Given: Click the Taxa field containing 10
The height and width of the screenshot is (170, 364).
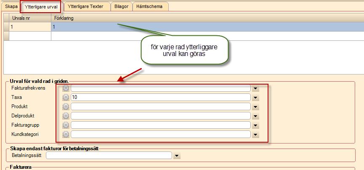Looking at the screenshot, I should pyautogui.click(x=161, y=97).
